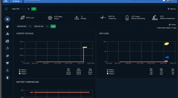Click the end date field 2019-07-04
178x98 pixels.
(39, 26)
